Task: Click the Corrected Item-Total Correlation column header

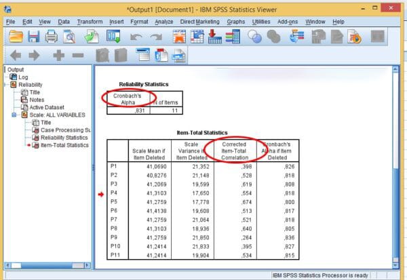Action: 235,151
